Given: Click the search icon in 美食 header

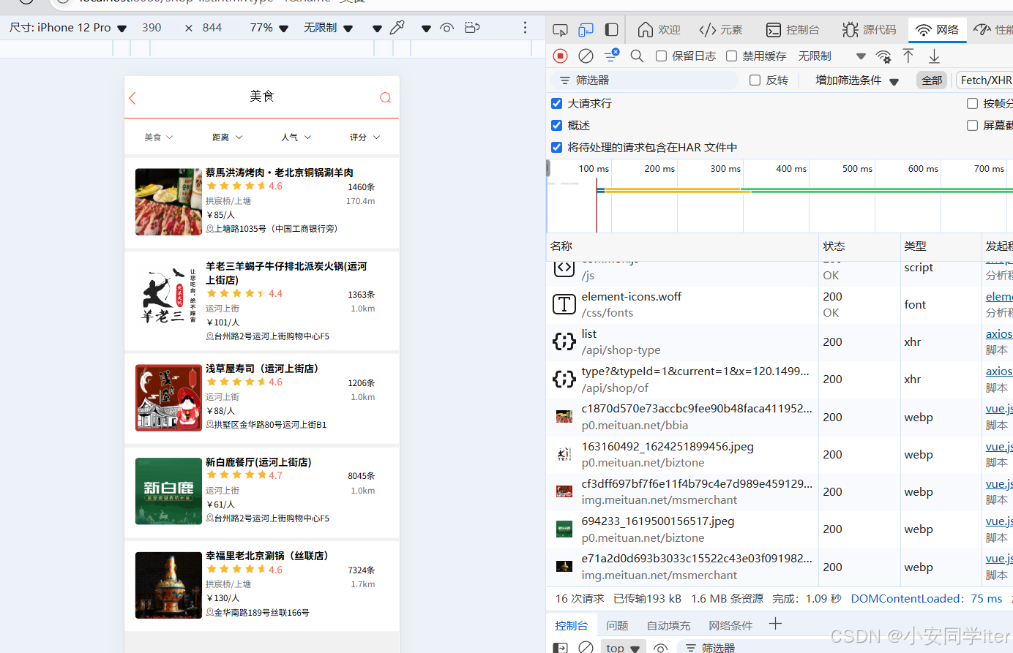Looking at the screenshot, I should 385,98.
